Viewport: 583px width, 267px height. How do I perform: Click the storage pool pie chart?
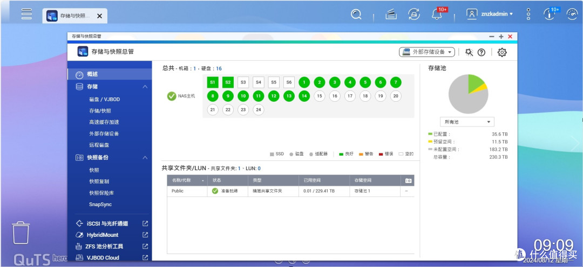(x=468, y=94)
